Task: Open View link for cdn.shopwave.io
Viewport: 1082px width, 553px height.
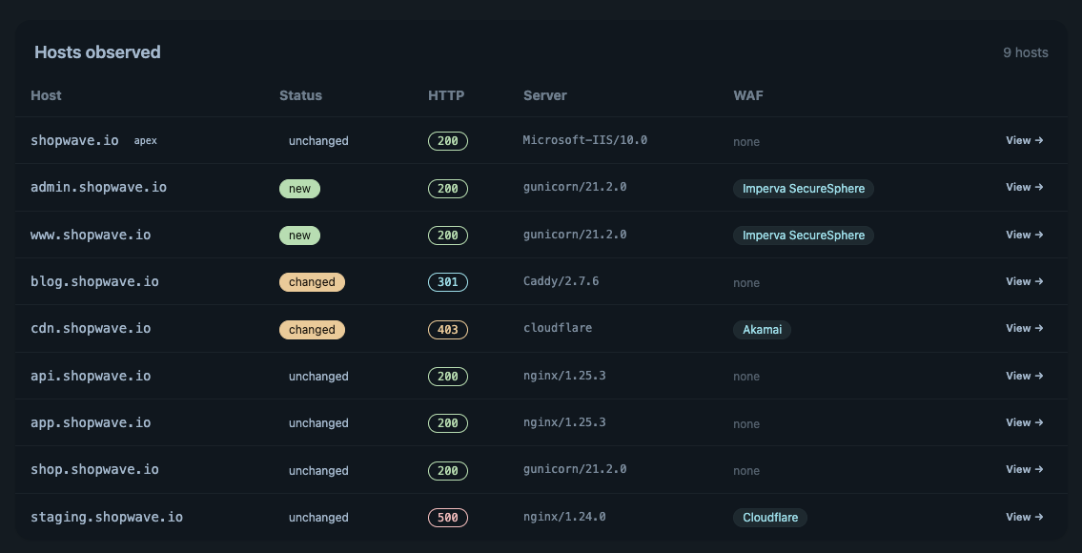Action: pos(1024,329)
